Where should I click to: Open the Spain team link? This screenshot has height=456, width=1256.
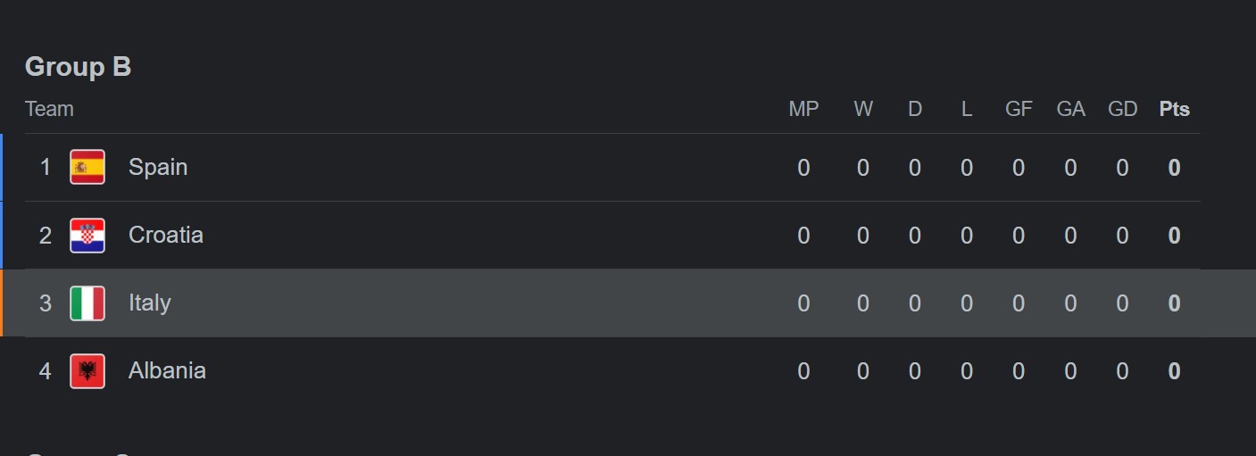tap(158, 167)
